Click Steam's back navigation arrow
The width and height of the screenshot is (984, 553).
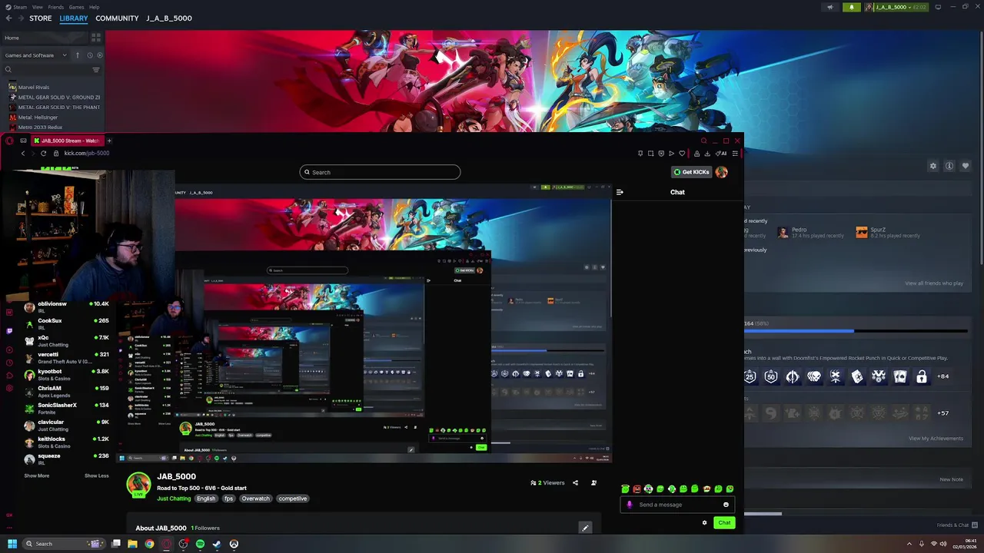click(x=8, y=18)
